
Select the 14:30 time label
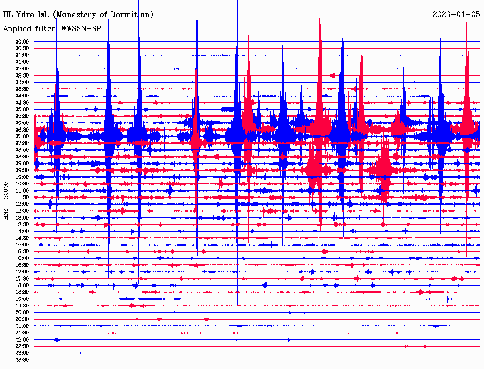coord(22,238)
